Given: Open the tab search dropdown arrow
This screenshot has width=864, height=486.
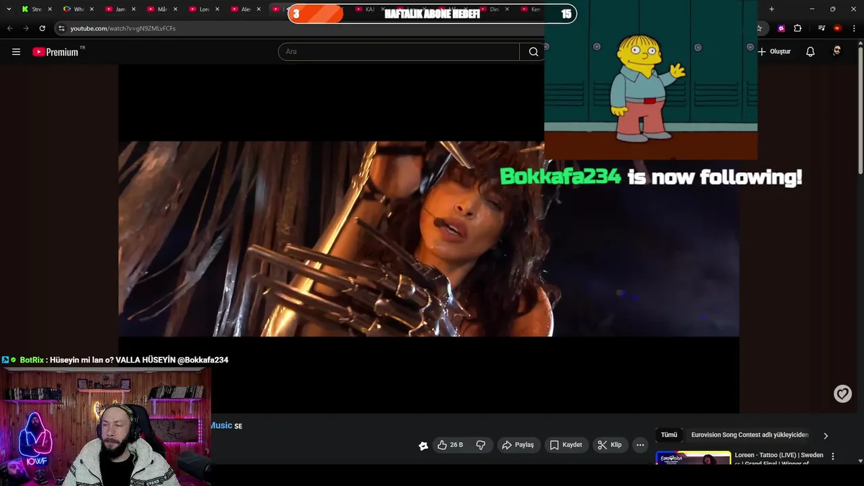Looking at the screenshot, I should [x=9, y=9].
